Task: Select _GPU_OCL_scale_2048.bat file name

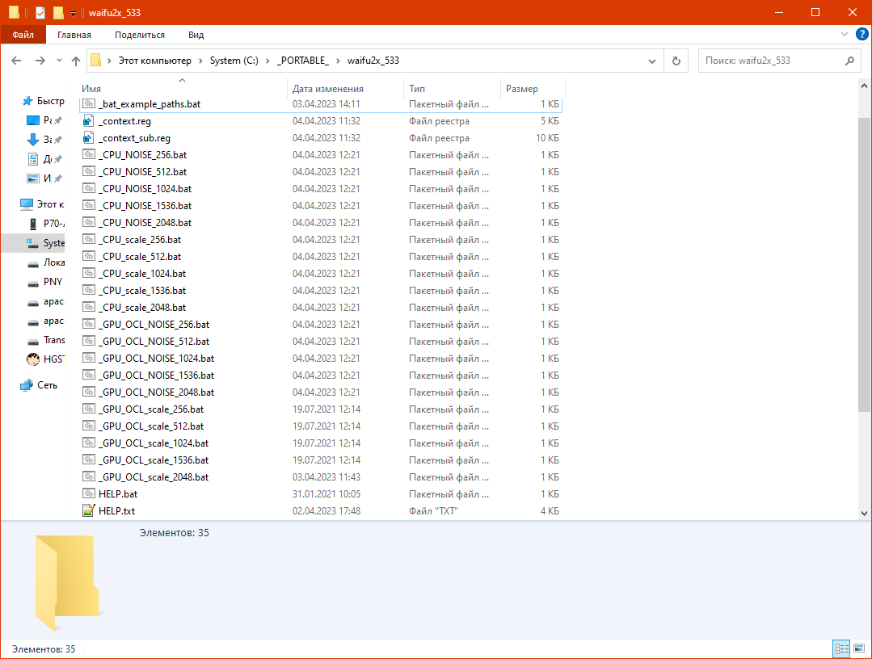Action: click(154, 476)
